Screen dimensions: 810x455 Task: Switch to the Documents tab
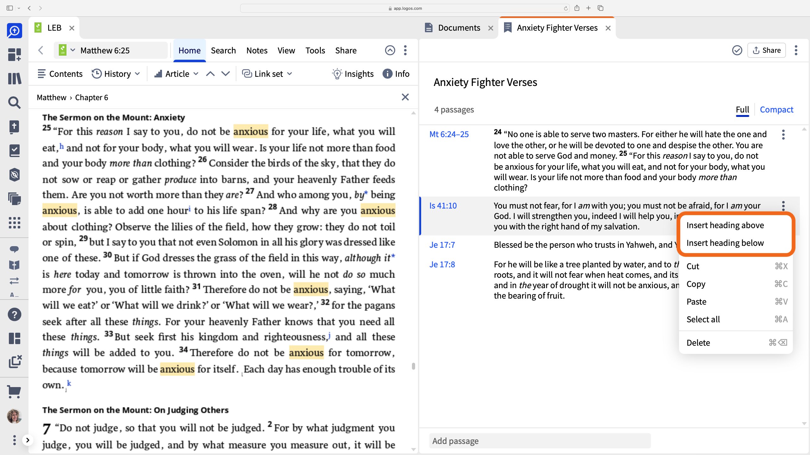459,28
